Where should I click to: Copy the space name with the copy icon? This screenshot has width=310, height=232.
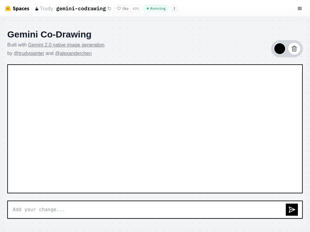(x=109, y=8)
